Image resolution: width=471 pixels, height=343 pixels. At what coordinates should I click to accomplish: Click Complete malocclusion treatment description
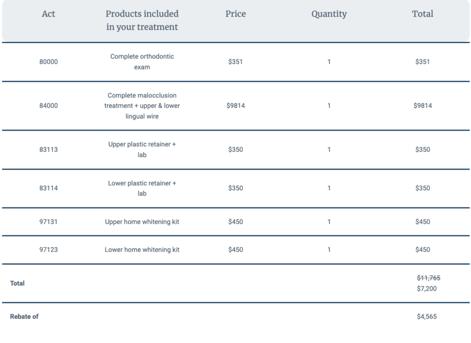click(x=142, y=106)
